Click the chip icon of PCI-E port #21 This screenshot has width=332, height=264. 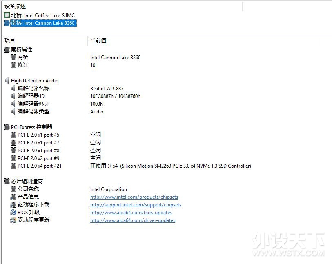pyautogui.click(x=13, y=166)
